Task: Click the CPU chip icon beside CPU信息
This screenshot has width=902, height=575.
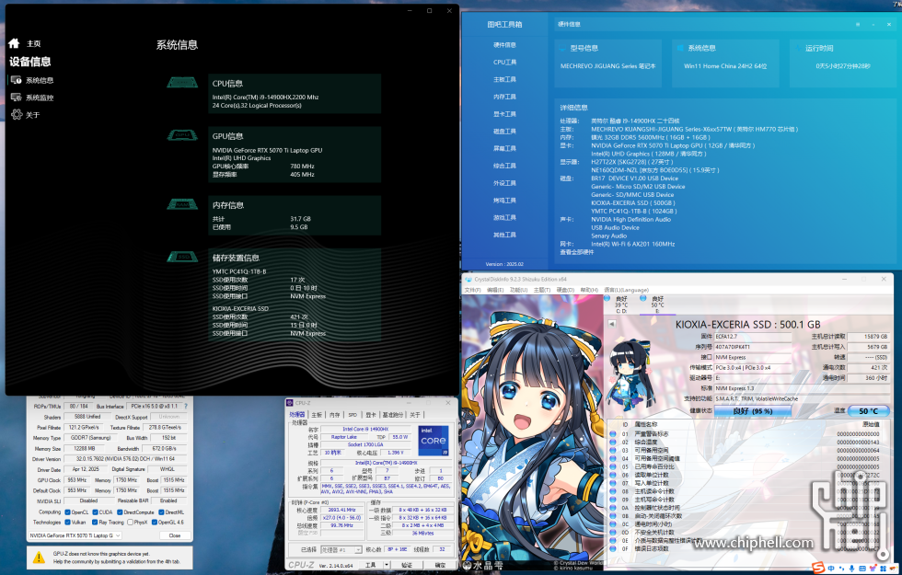Action: click(x=182, y=83)
